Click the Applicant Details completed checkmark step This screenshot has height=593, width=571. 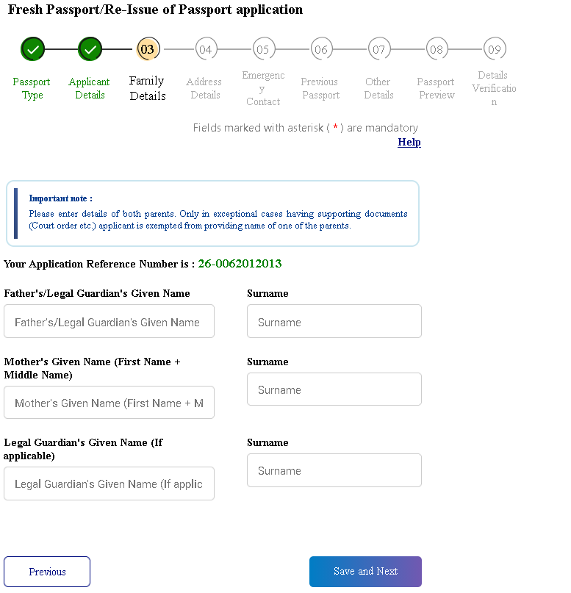coord(90,49)
